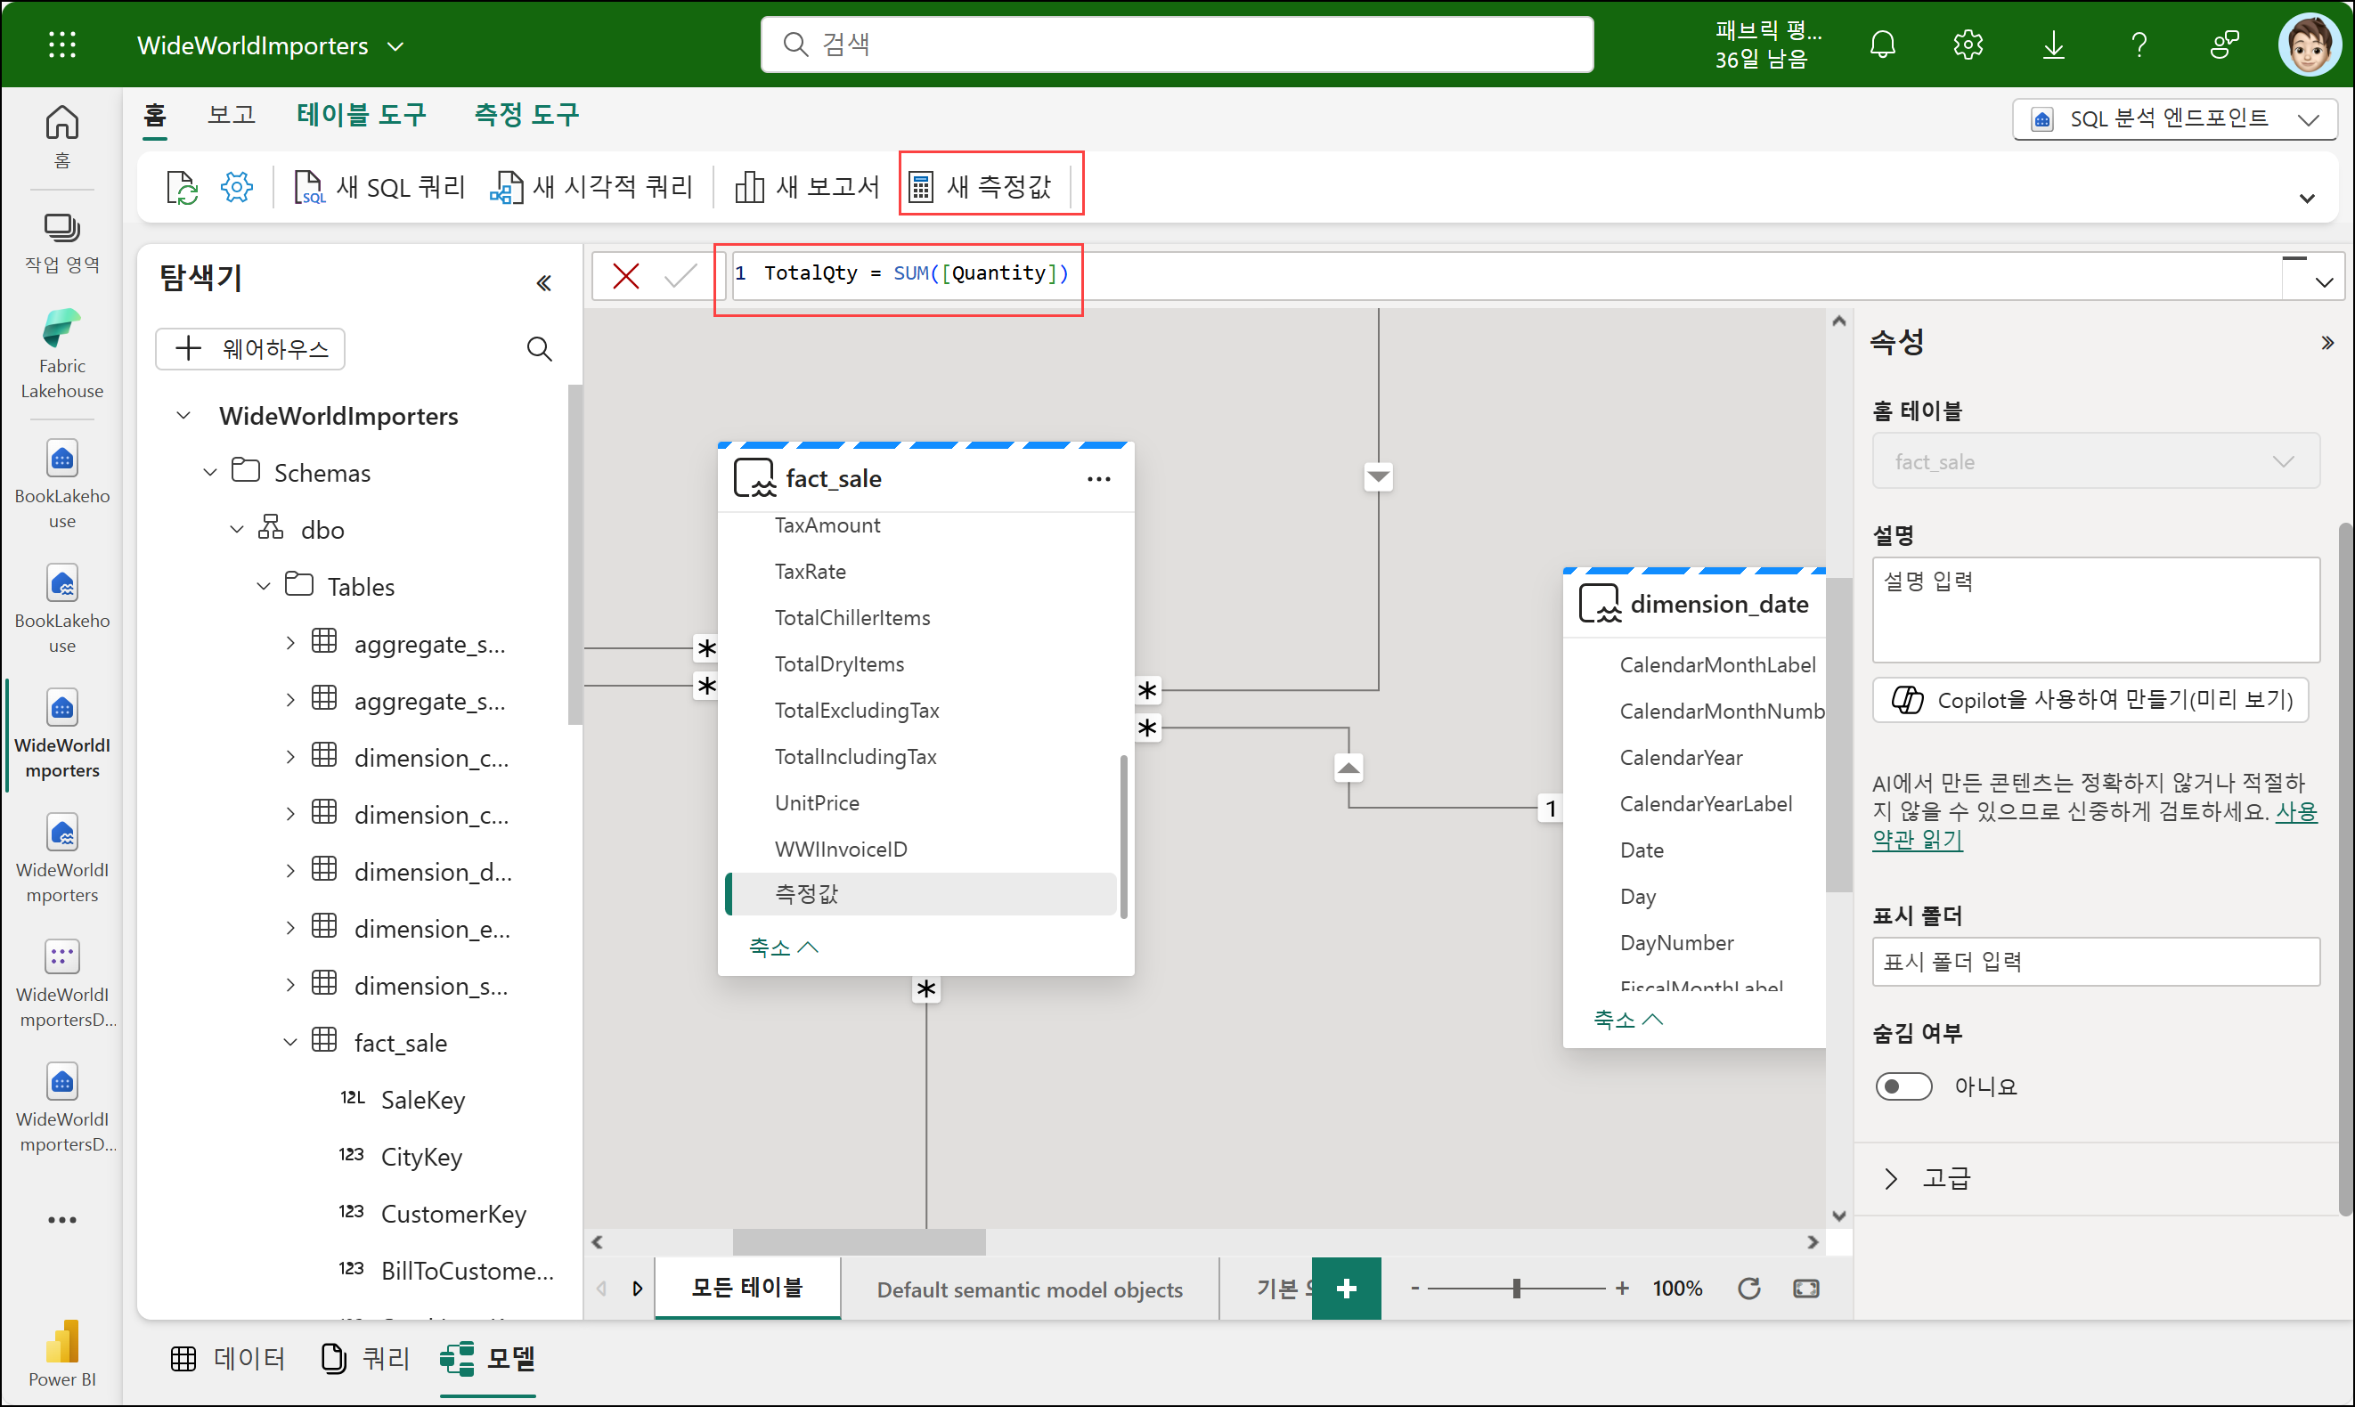
Task: Open the 홈 테이블 fact_sale dropdown
Action: coord(2095,462)
